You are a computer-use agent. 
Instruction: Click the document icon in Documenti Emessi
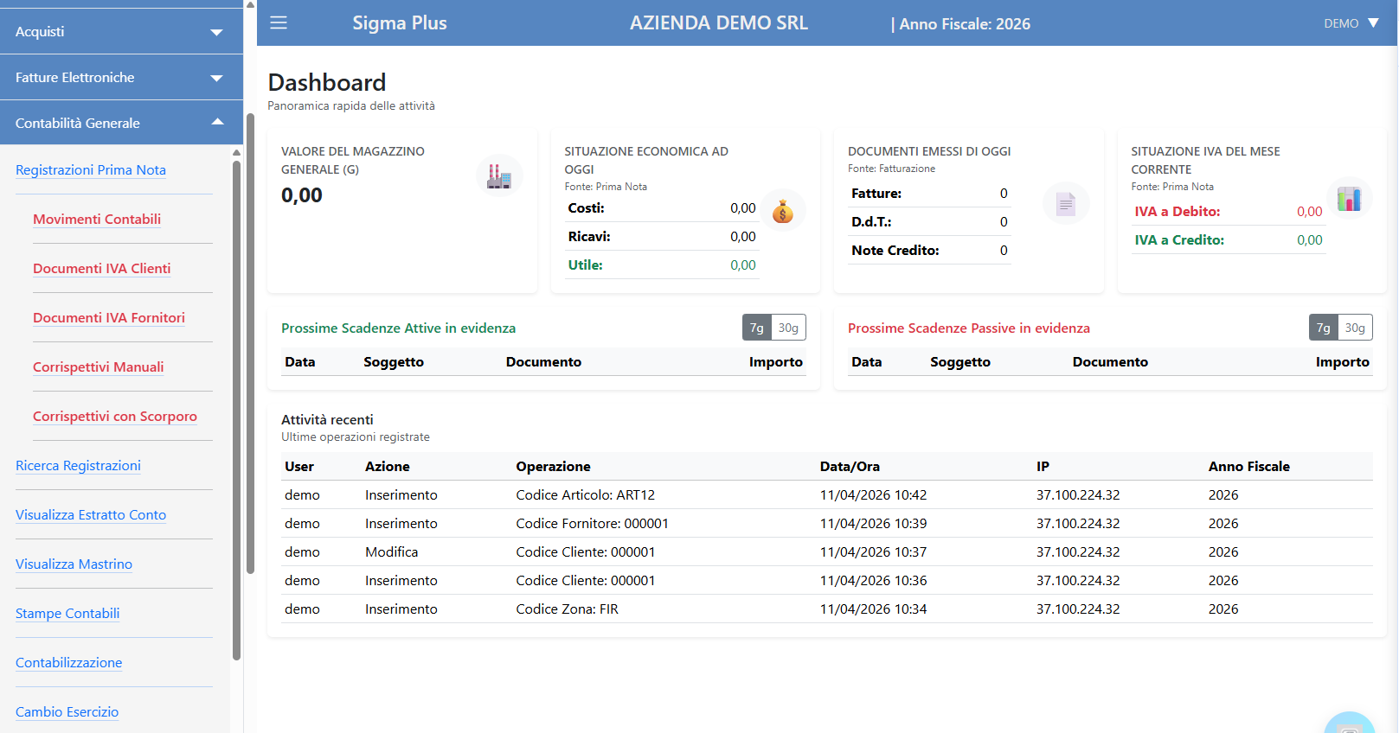pyautogui.click(x=1066, y=205)
